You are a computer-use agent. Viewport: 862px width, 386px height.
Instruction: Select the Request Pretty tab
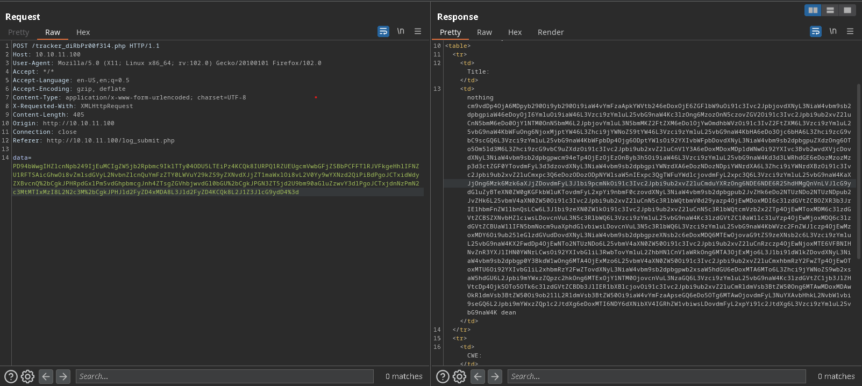(19, 32)
